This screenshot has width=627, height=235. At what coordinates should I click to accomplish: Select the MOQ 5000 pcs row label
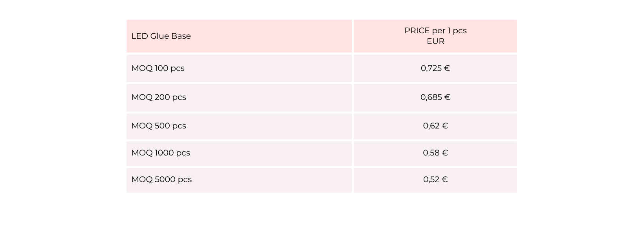point(161,179)
